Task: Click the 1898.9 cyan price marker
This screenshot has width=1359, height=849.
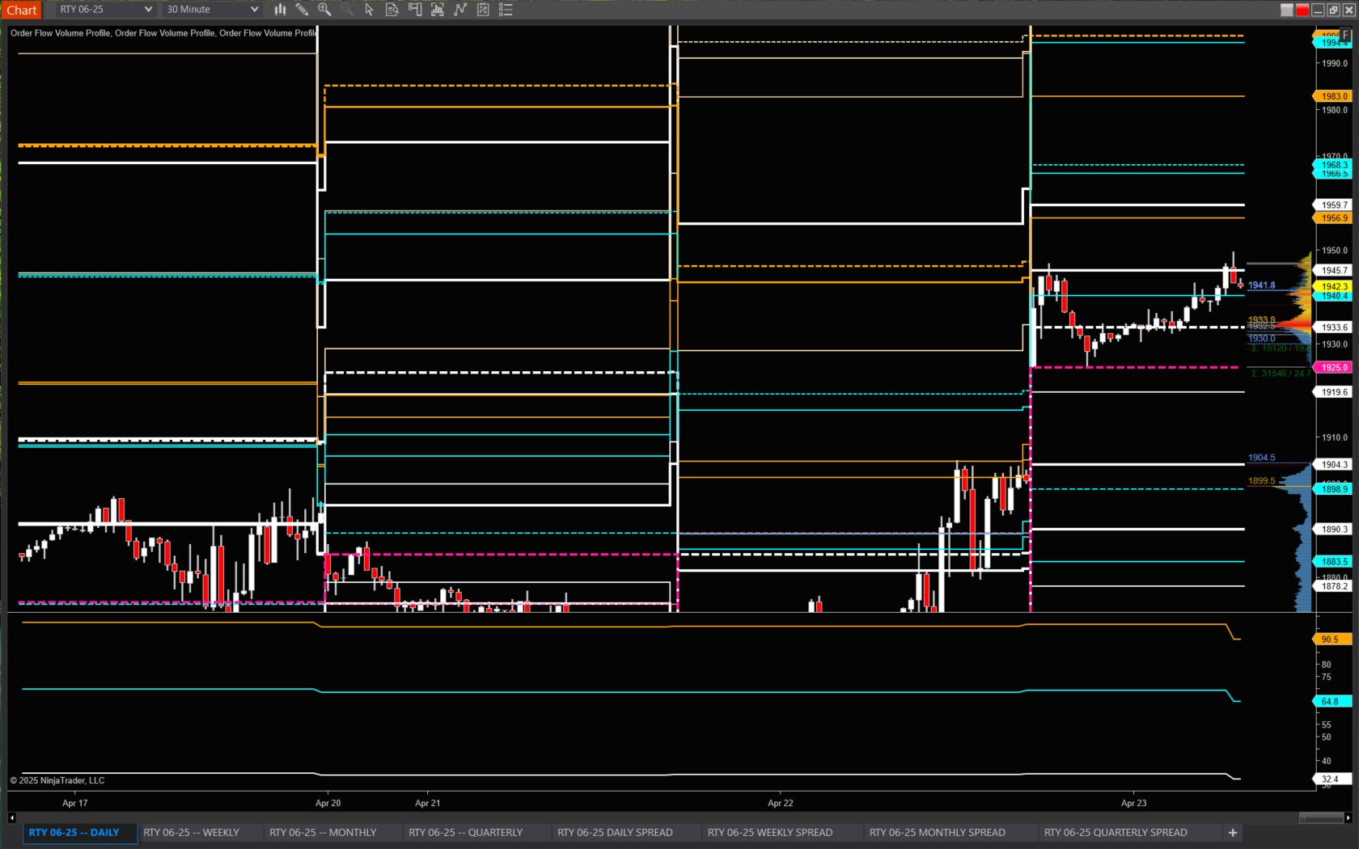Action: tap(1333, 489)
